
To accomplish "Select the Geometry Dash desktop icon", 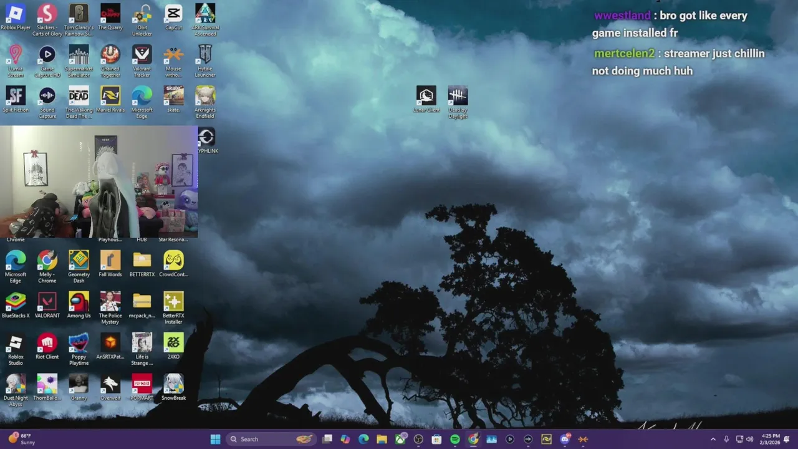I will (79, 267).
